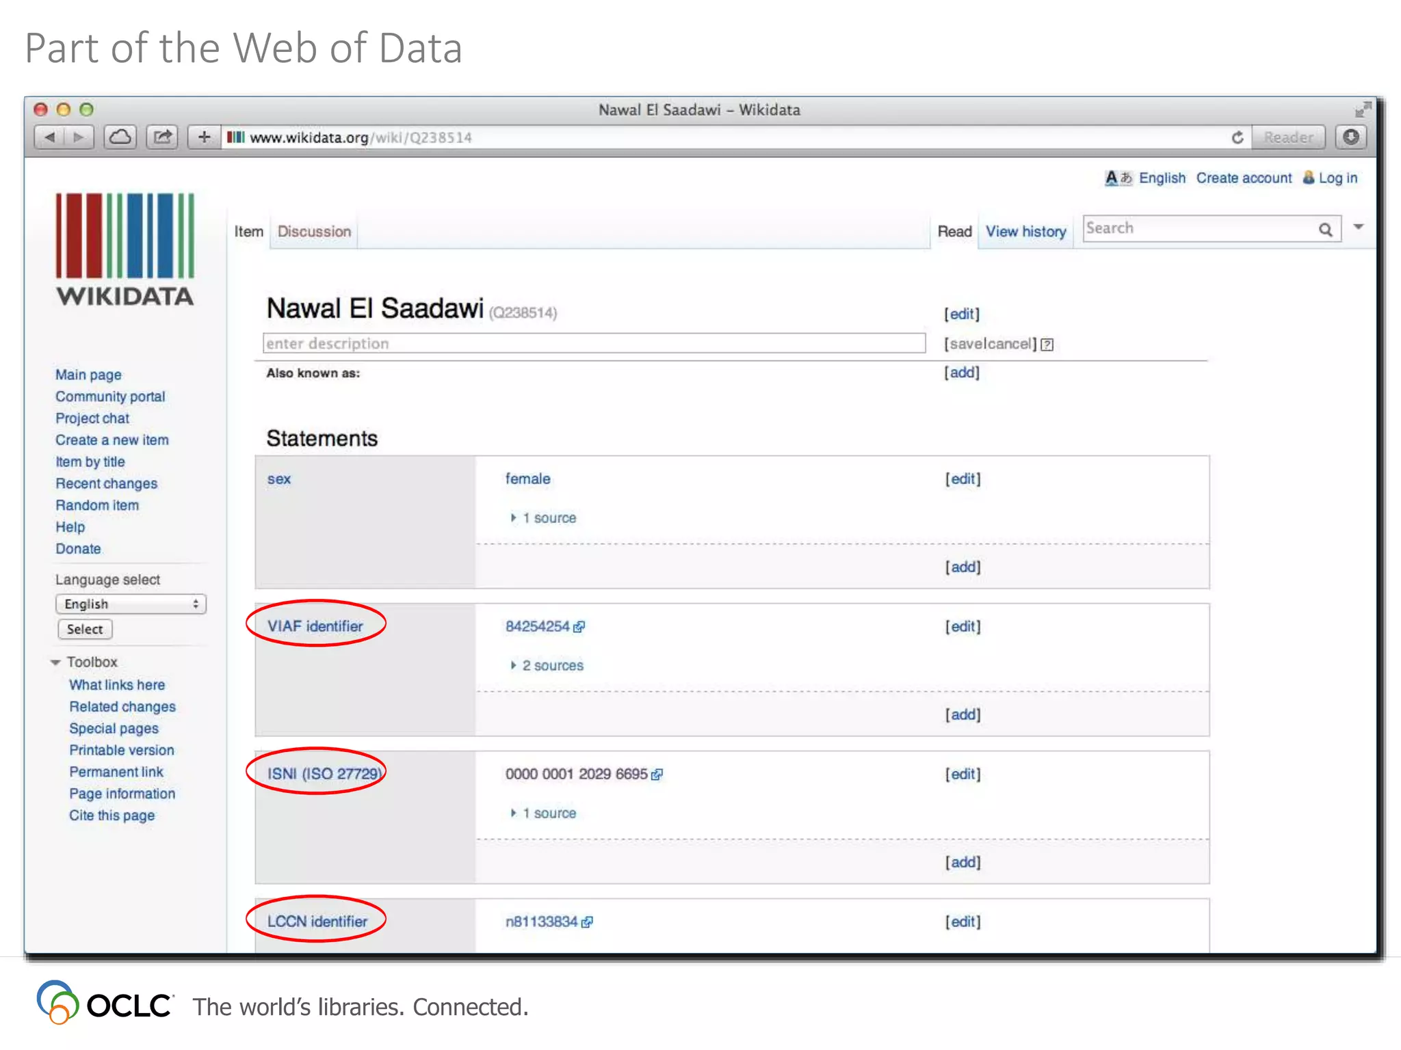Click Random item link
Screen dimensions: 1401x1050
click(97, 506)
